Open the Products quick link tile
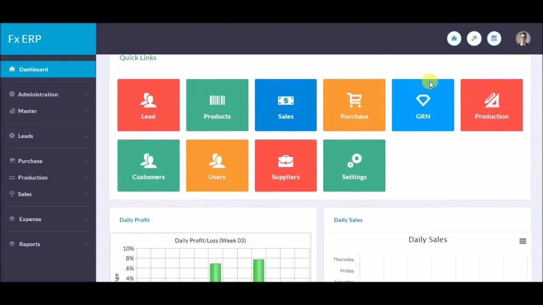Image resolution: width=543 pixels, height=305 pixels. (217, 105)
